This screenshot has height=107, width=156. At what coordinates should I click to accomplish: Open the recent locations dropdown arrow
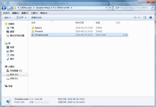[x=12, y=8]
